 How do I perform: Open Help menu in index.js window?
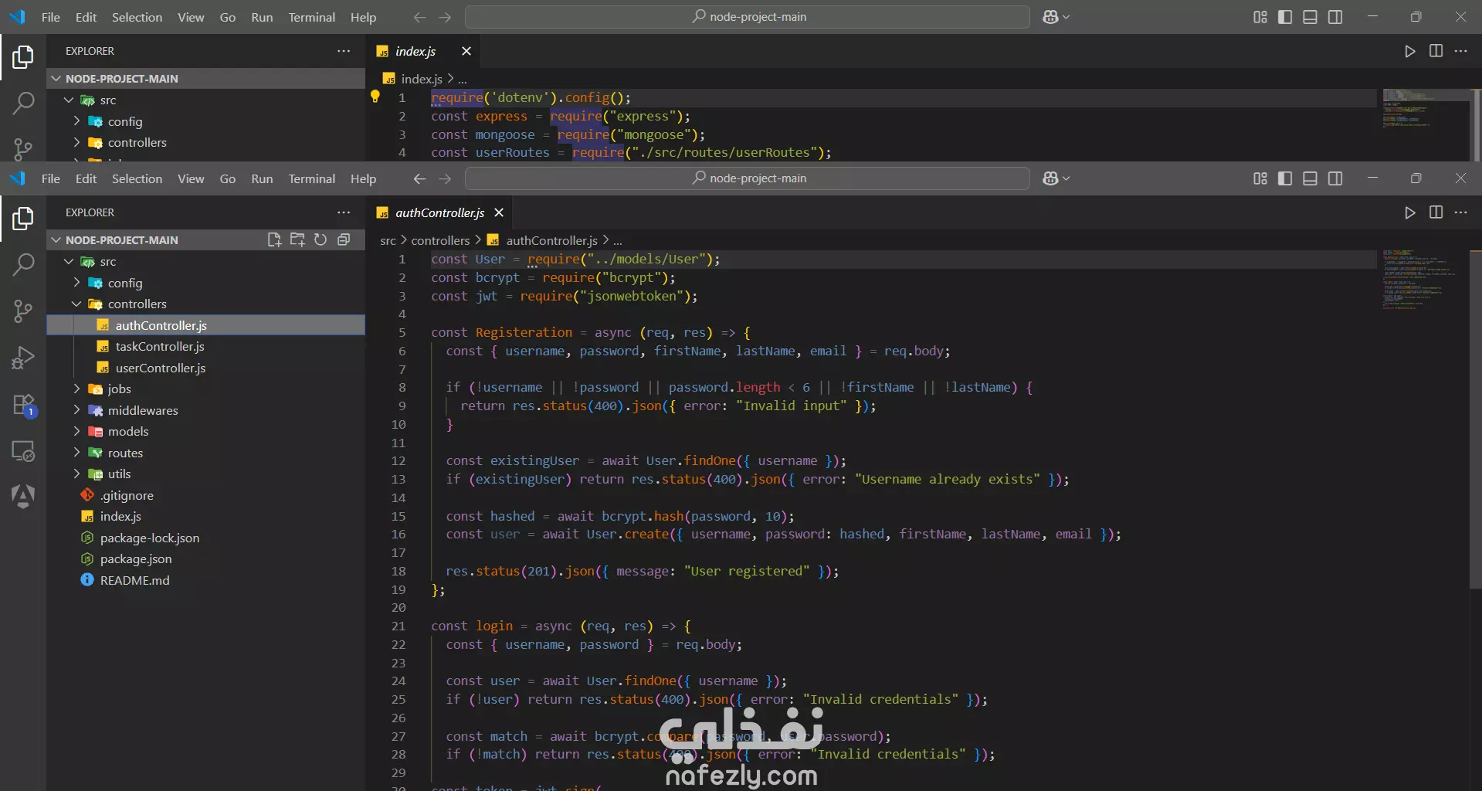click(363, 17)
